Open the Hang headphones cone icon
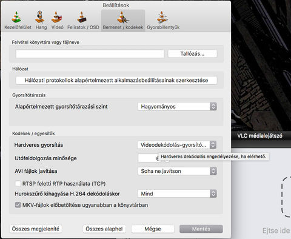Viewport: 291px width, 239px height. [x=40, y=17]
